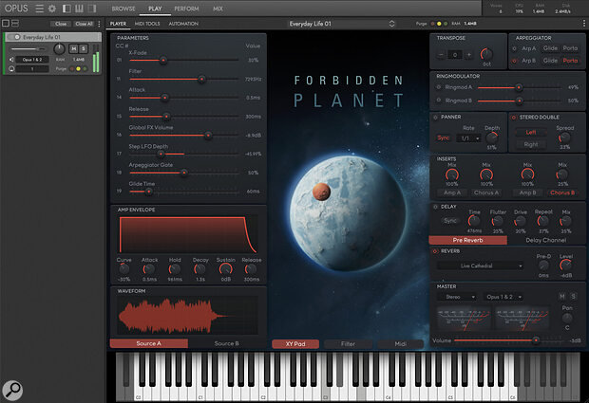
Task: Enable the Delay power toggle
Action: [x=435, y=207]
